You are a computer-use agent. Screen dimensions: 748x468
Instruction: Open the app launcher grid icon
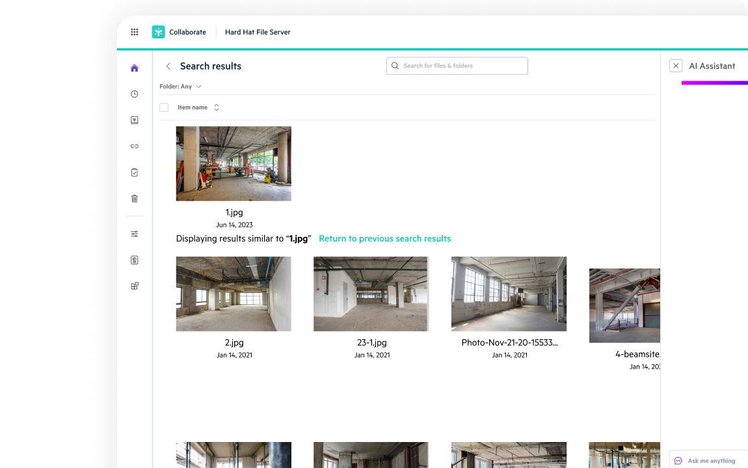(x=135, y=32)
